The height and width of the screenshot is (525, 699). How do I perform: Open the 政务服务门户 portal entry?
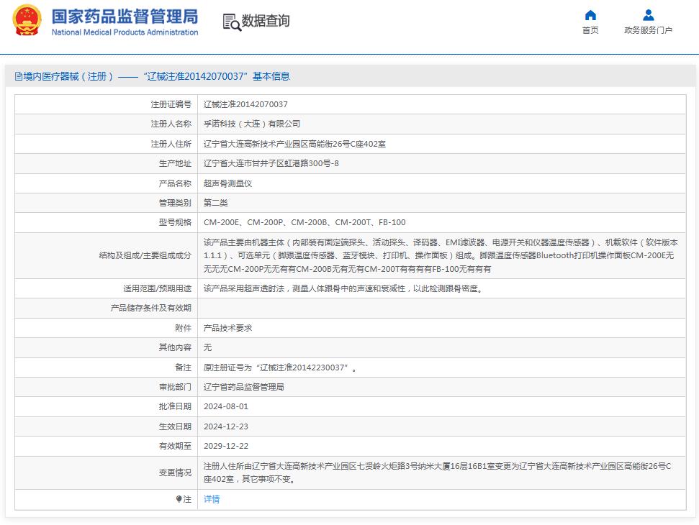coord(647,30)
